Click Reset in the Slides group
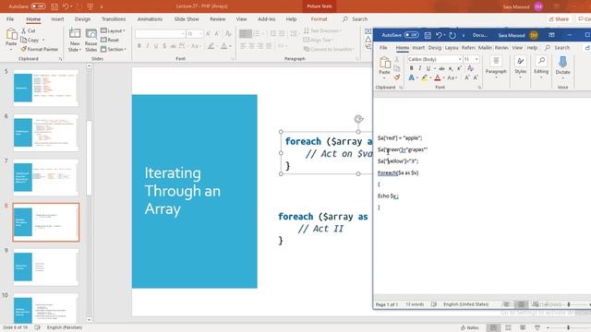 click(x=110, y=40)
